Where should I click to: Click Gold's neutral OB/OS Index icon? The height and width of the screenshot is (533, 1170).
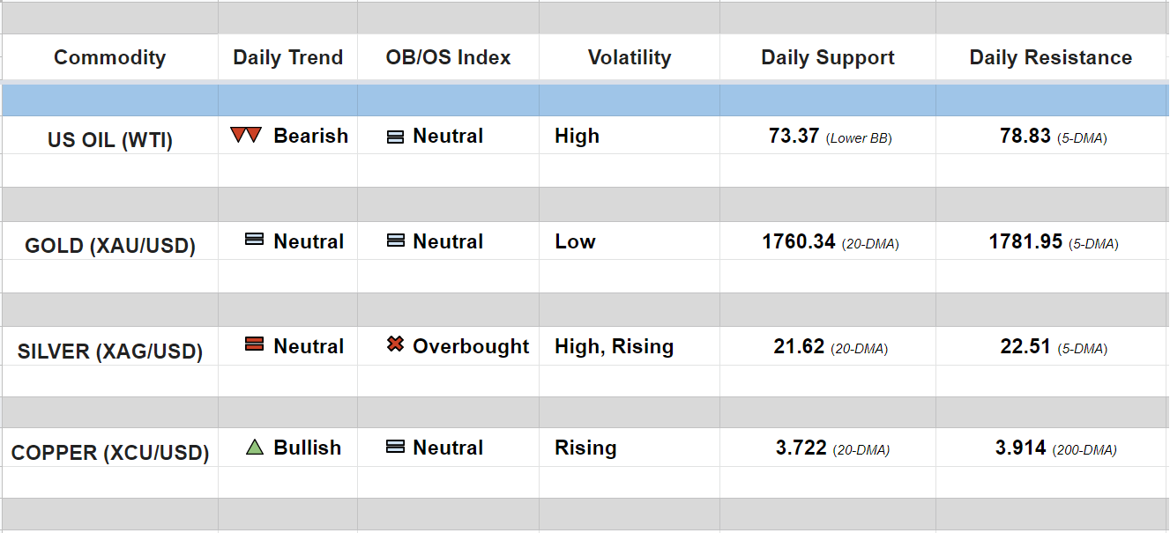pos(396,240)
